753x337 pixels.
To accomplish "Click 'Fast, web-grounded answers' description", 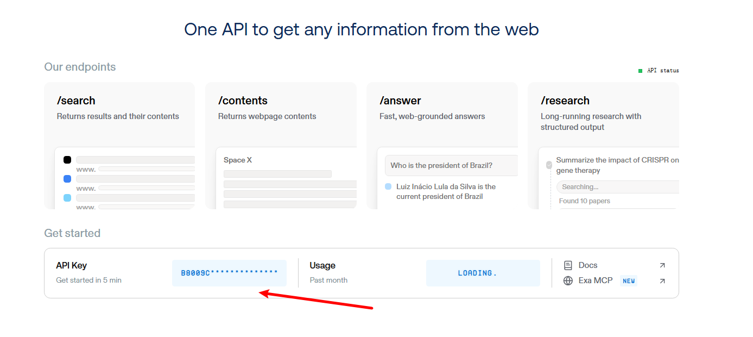I will [432, 116].
